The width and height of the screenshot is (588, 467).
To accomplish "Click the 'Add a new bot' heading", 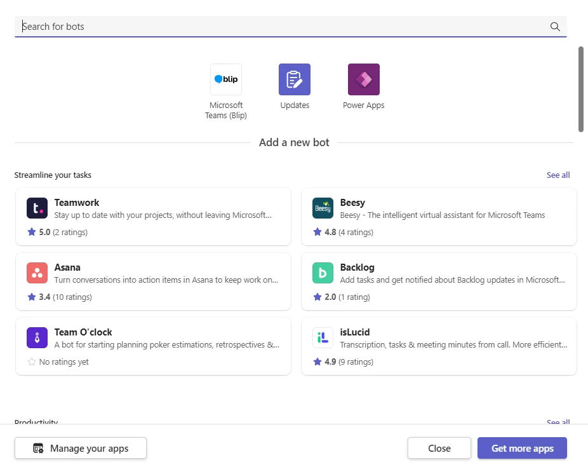I will (x=294, y=142).
